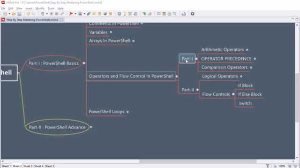
Task: Expand the Arrays In PowerShell topic
Action: (x=133, y=41)
